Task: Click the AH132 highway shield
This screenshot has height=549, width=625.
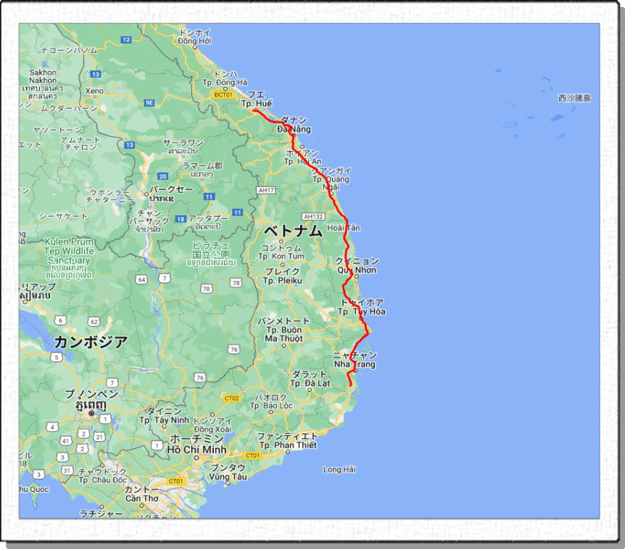Action: click(x=313, y=217)
